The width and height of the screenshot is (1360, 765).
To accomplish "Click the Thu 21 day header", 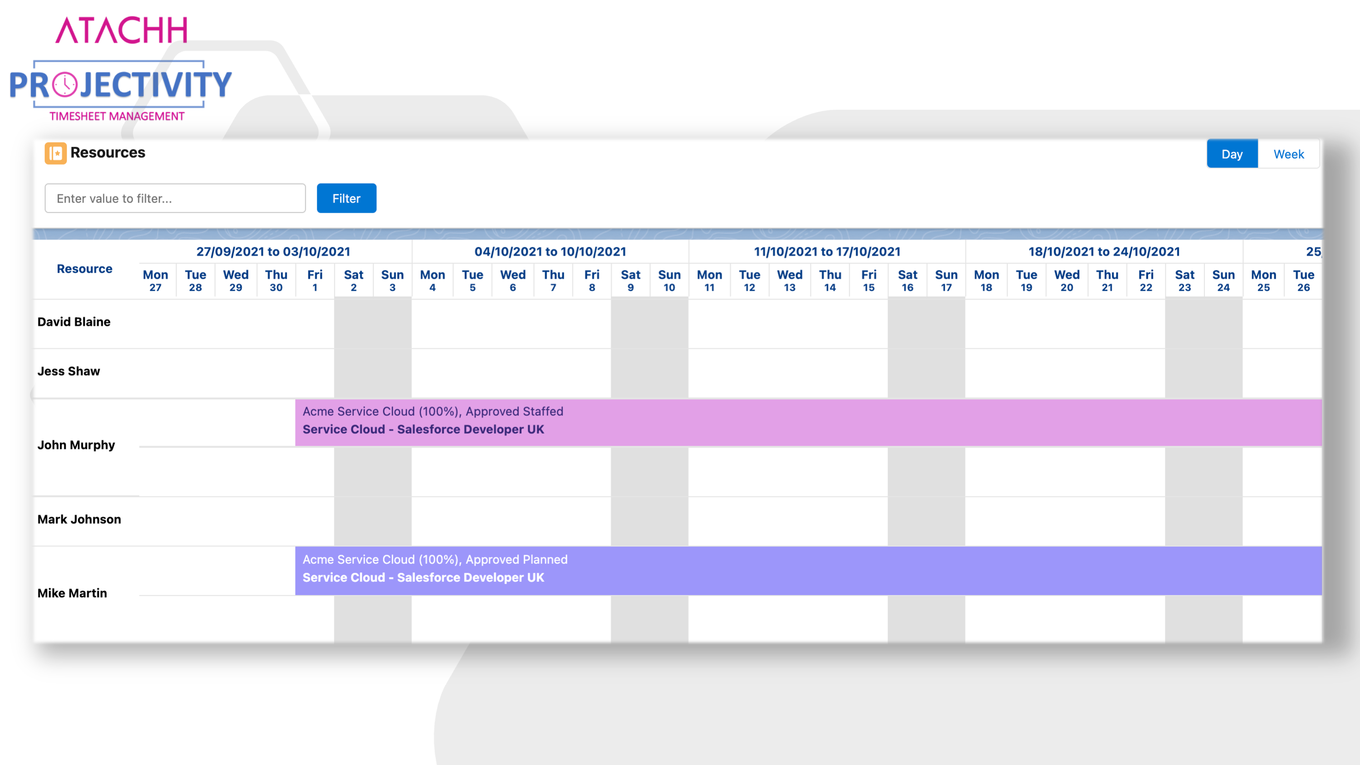I will pos(1107,280).
